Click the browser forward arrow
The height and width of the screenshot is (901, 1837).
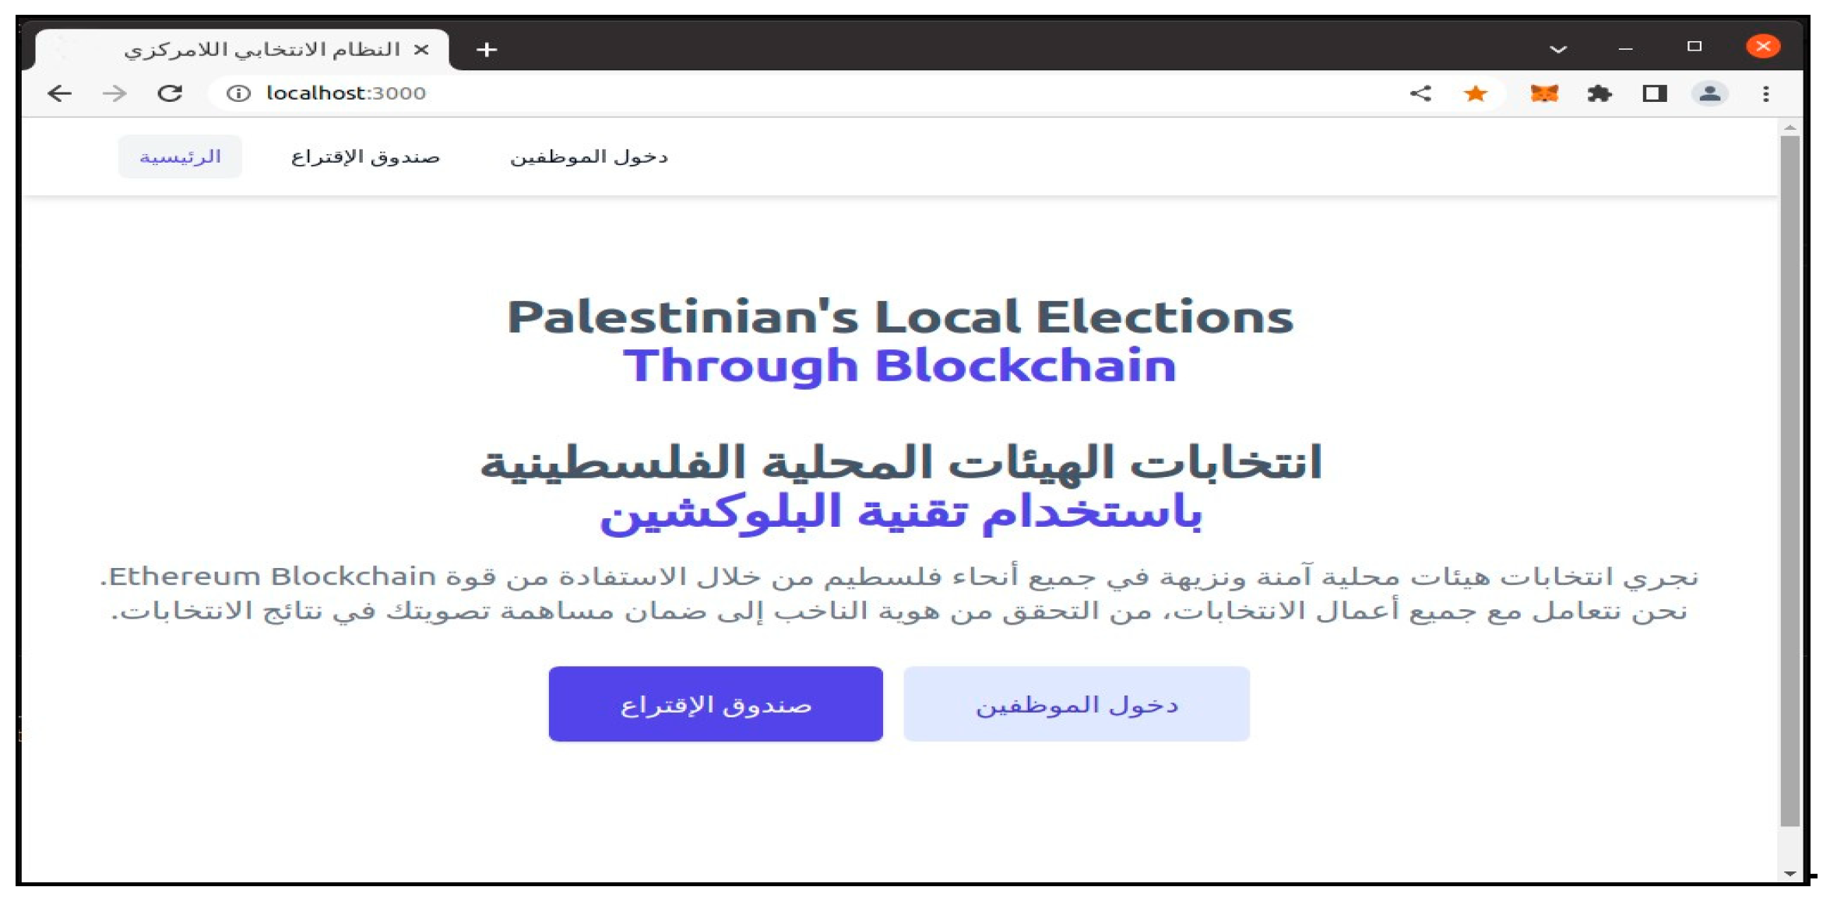click(114, 94)
